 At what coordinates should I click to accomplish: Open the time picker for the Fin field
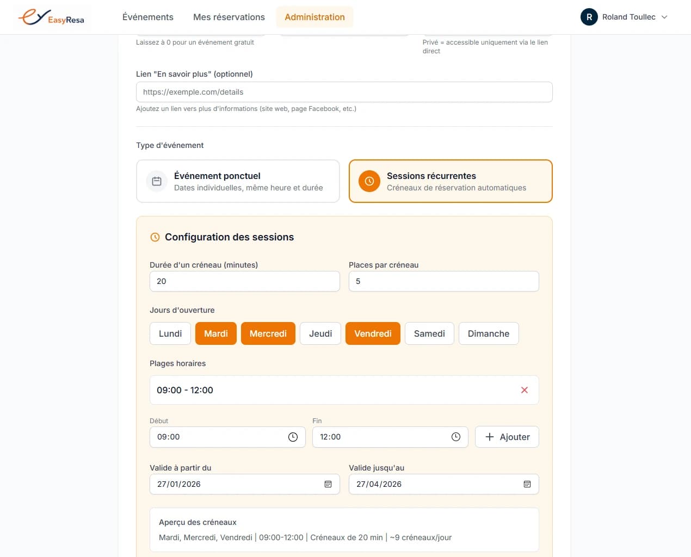point(455,437)
